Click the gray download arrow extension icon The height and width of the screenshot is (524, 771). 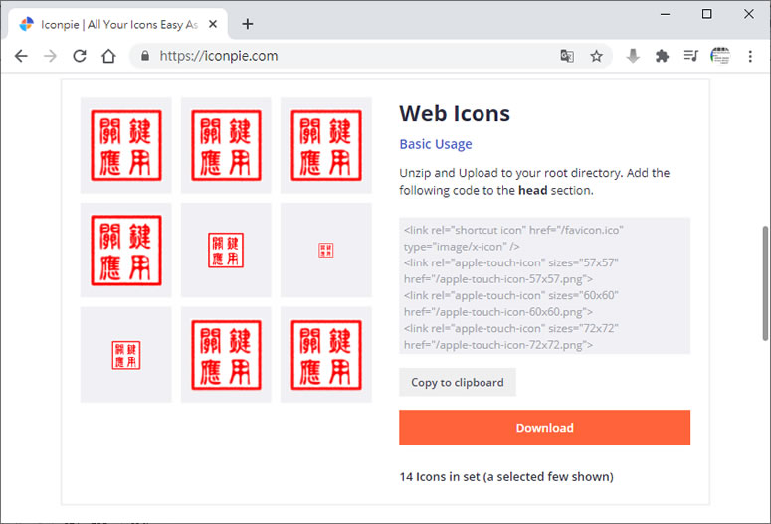(633, 57)
